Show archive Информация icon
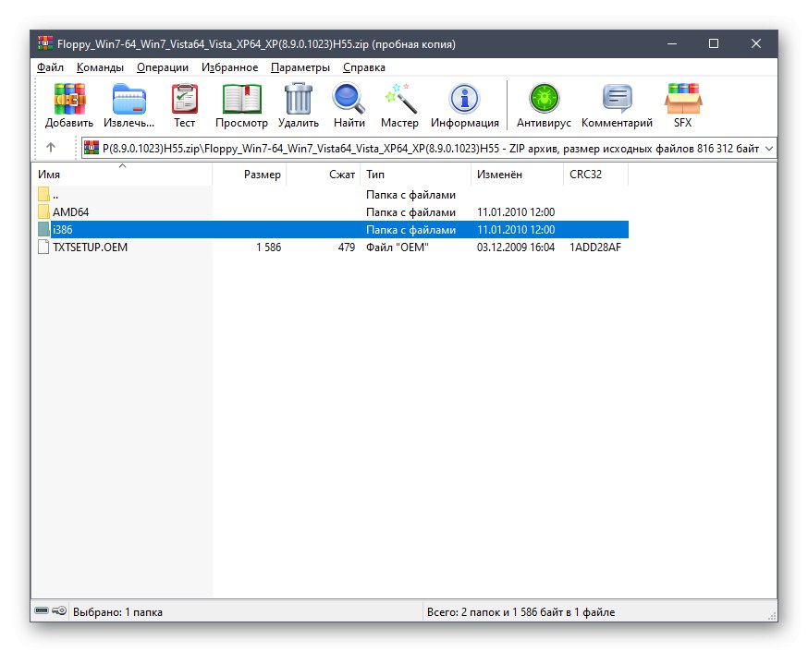This screenshot has height=652, width=808. click(465, 99)
